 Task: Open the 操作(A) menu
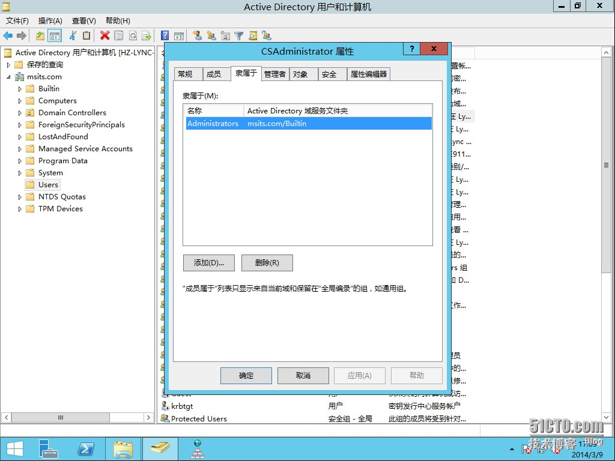[x=50, y=21]
